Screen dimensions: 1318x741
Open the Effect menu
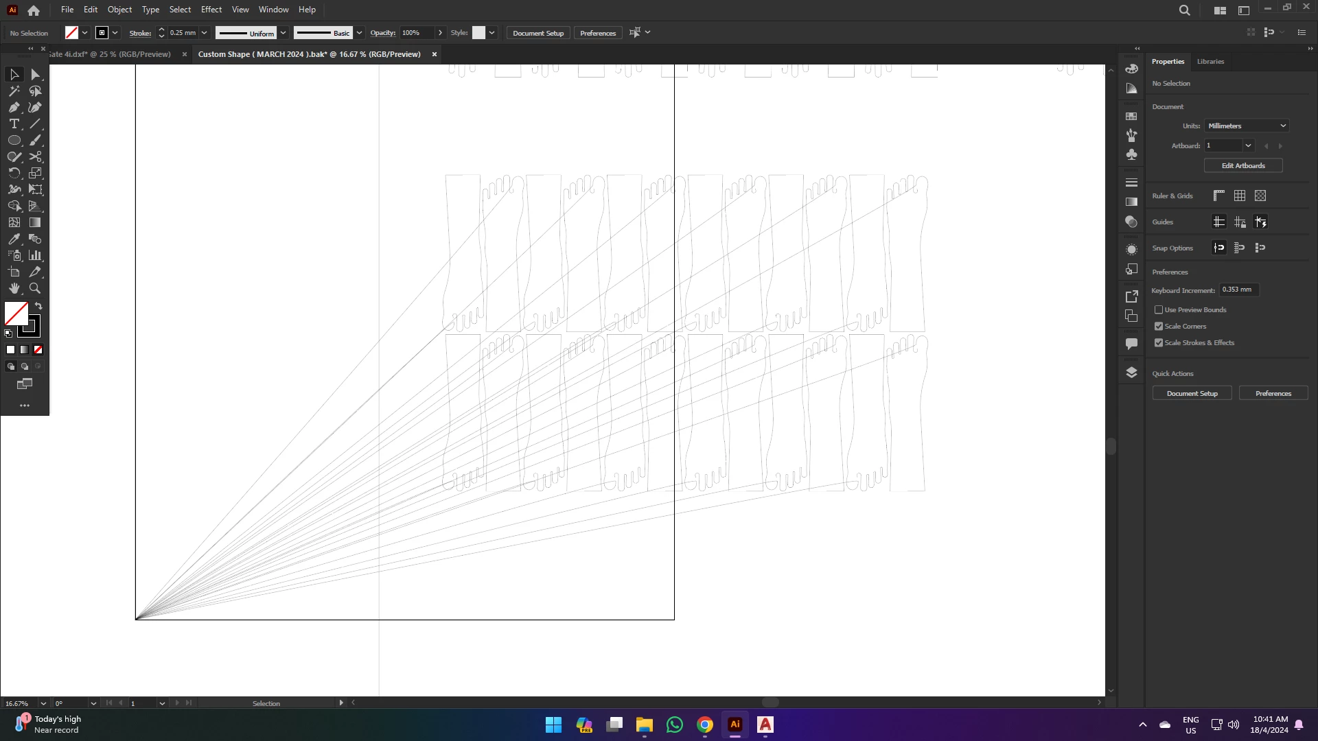point(211,10)
